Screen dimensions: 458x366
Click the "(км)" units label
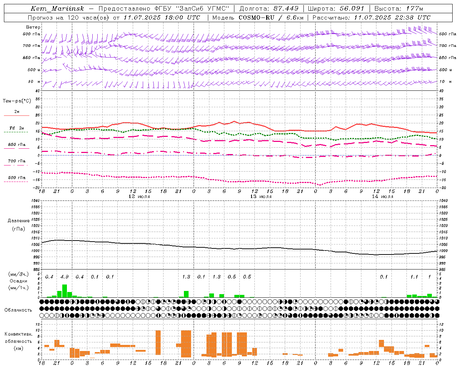[18, 348]
